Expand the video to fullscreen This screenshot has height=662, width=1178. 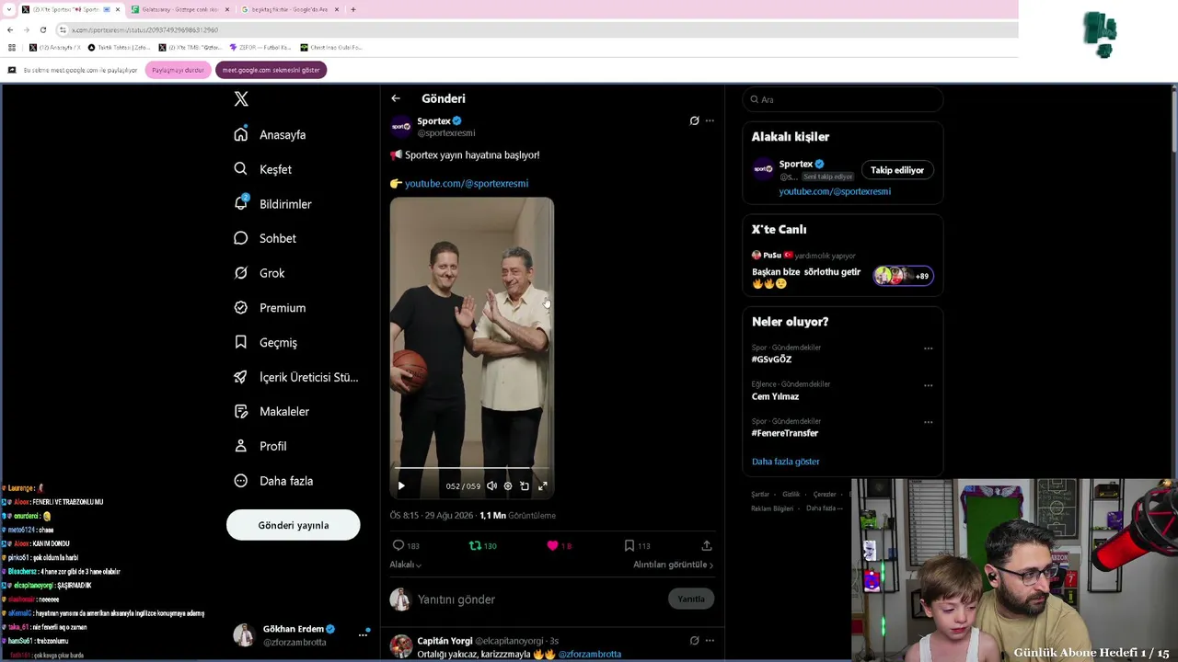[x=542, y=485]
